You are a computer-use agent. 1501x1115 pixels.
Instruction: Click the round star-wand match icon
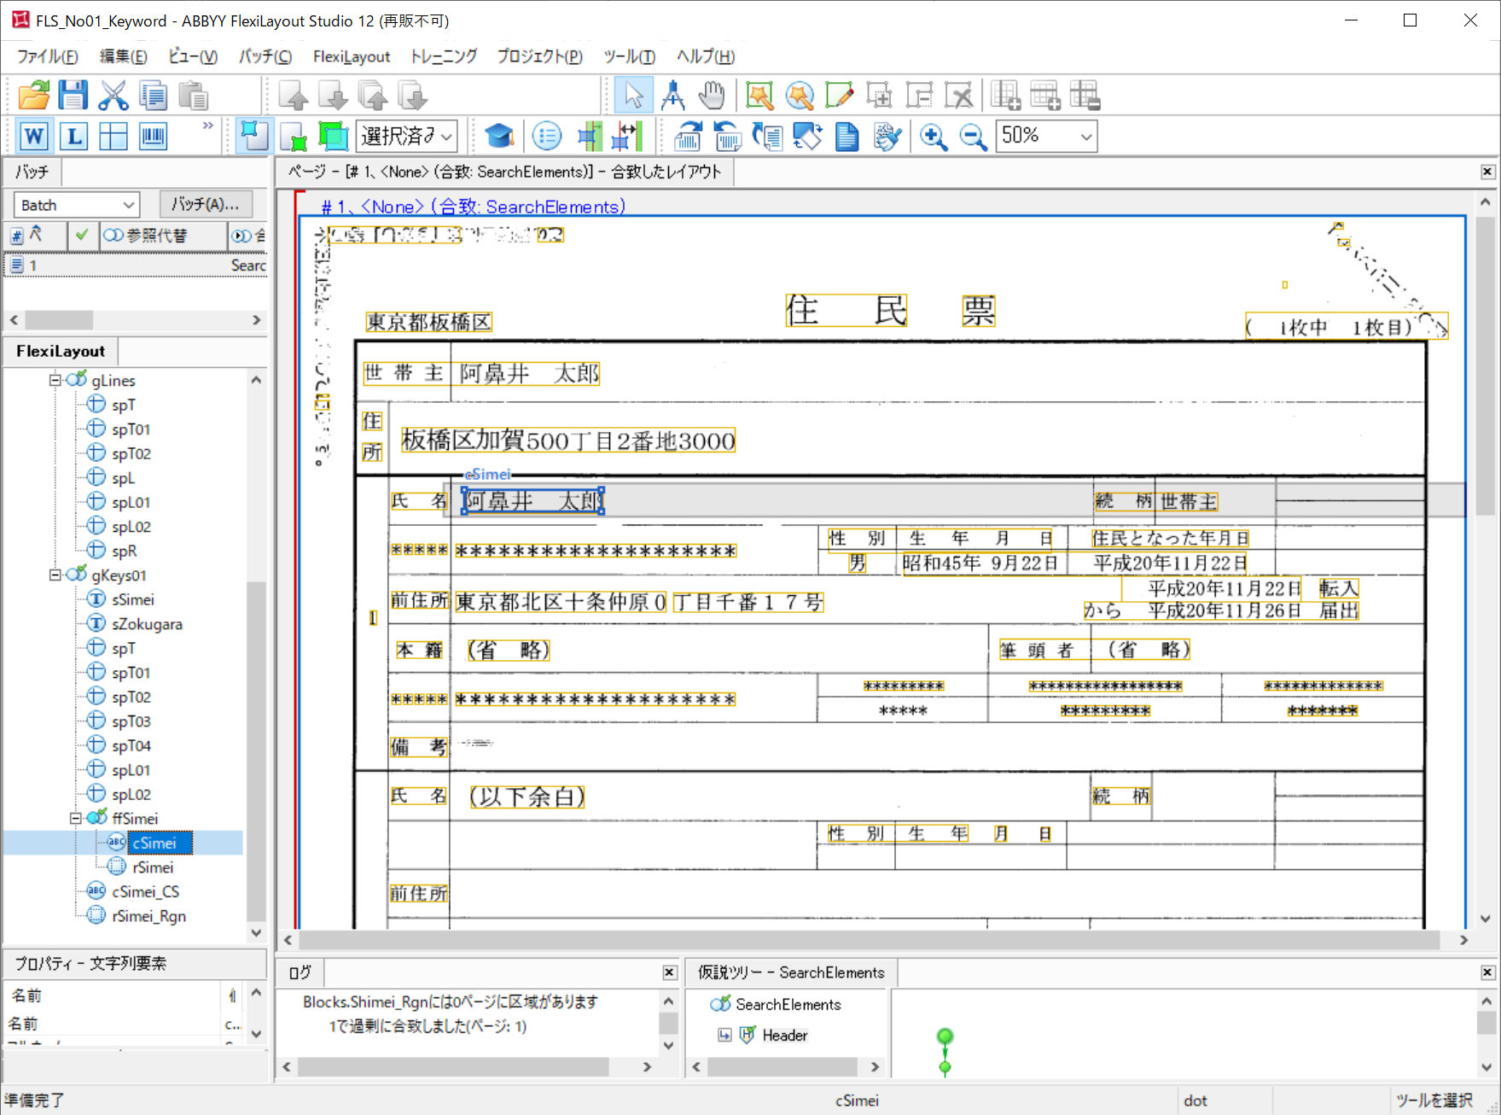(x=800, y=96)
